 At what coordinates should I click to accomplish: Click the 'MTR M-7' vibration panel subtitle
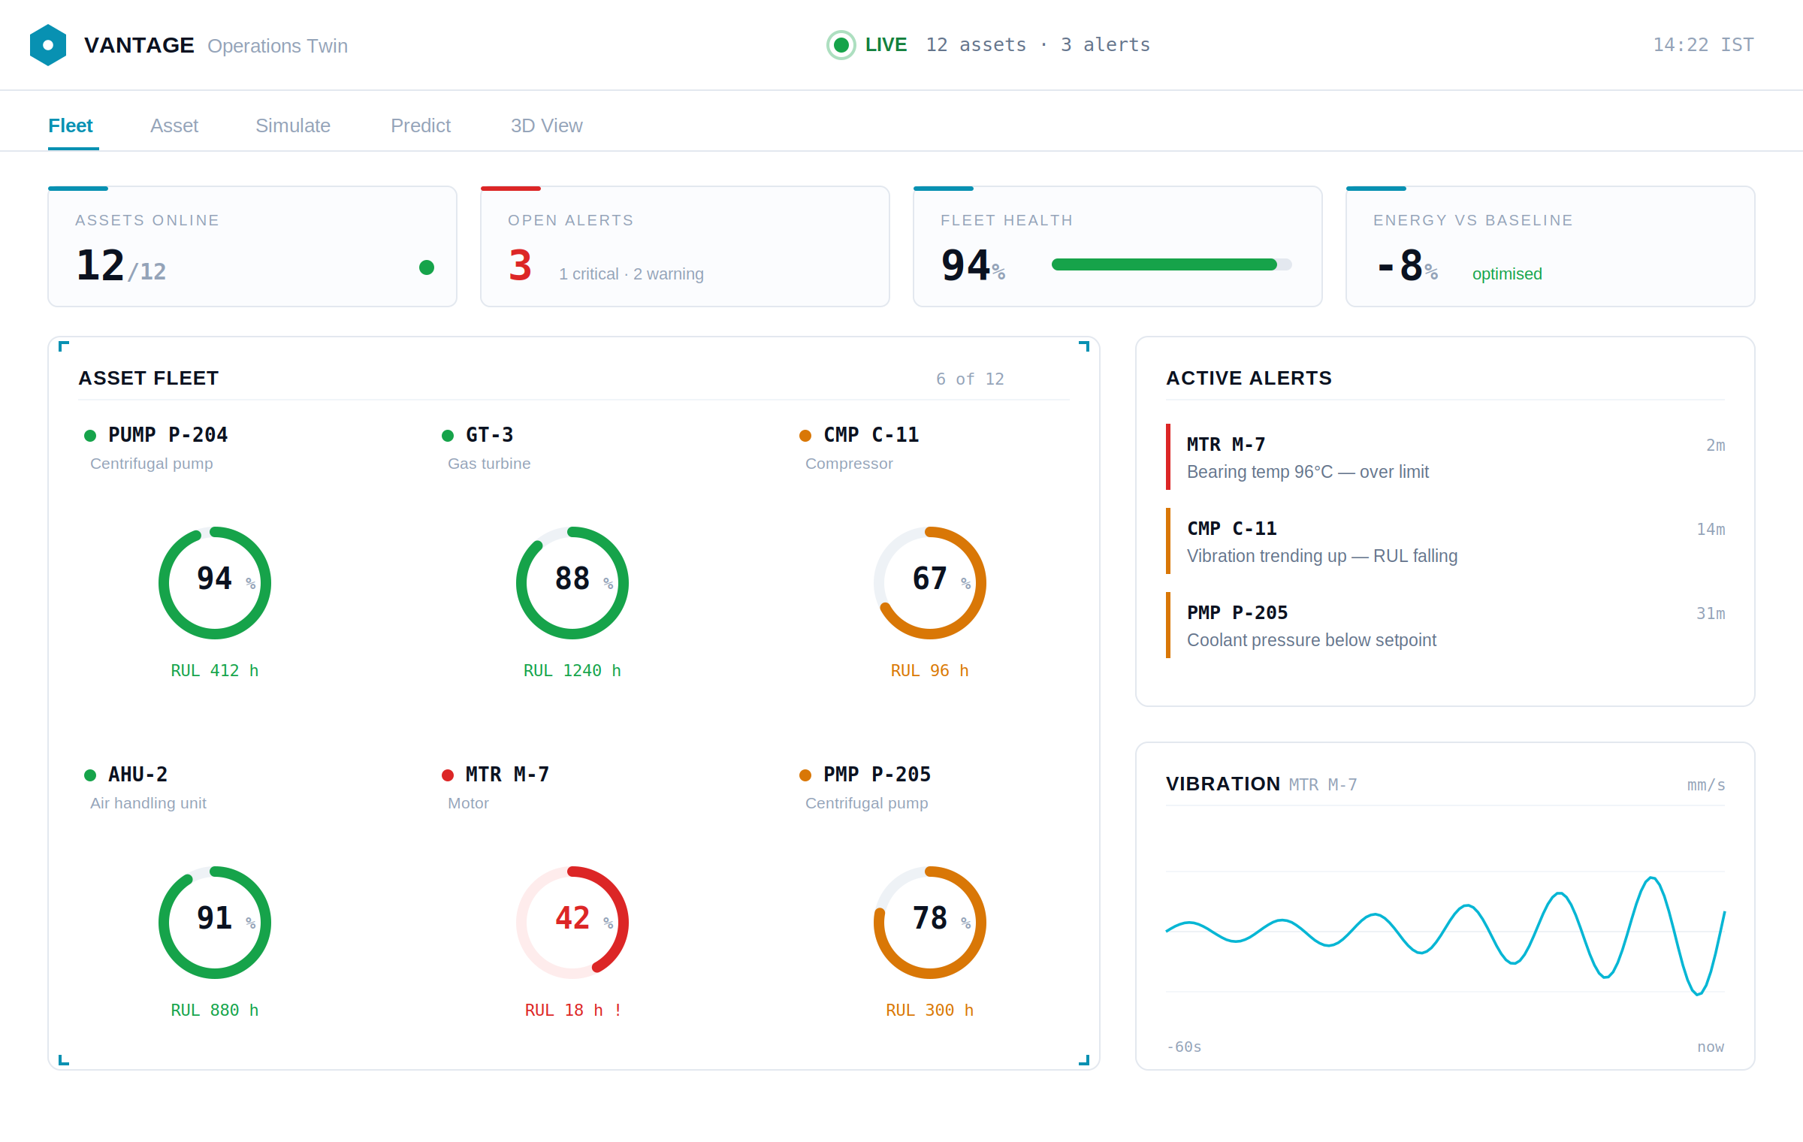(x=1323, y=784)
